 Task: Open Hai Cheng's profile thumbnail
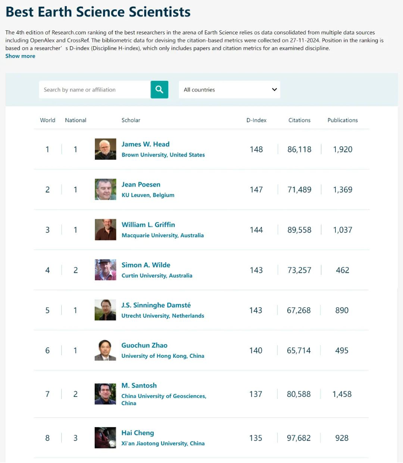pos(105,438)
